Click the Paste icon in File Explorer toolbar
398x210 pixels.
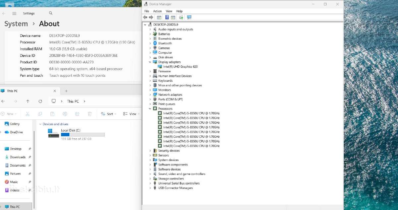pos(52,114)
